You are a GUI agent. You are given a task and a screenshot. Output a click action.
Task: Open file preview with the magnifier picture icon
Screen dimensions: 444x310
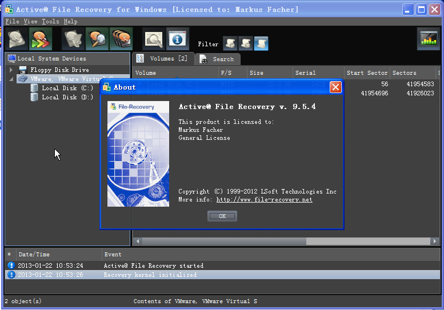tap(154, 39)
